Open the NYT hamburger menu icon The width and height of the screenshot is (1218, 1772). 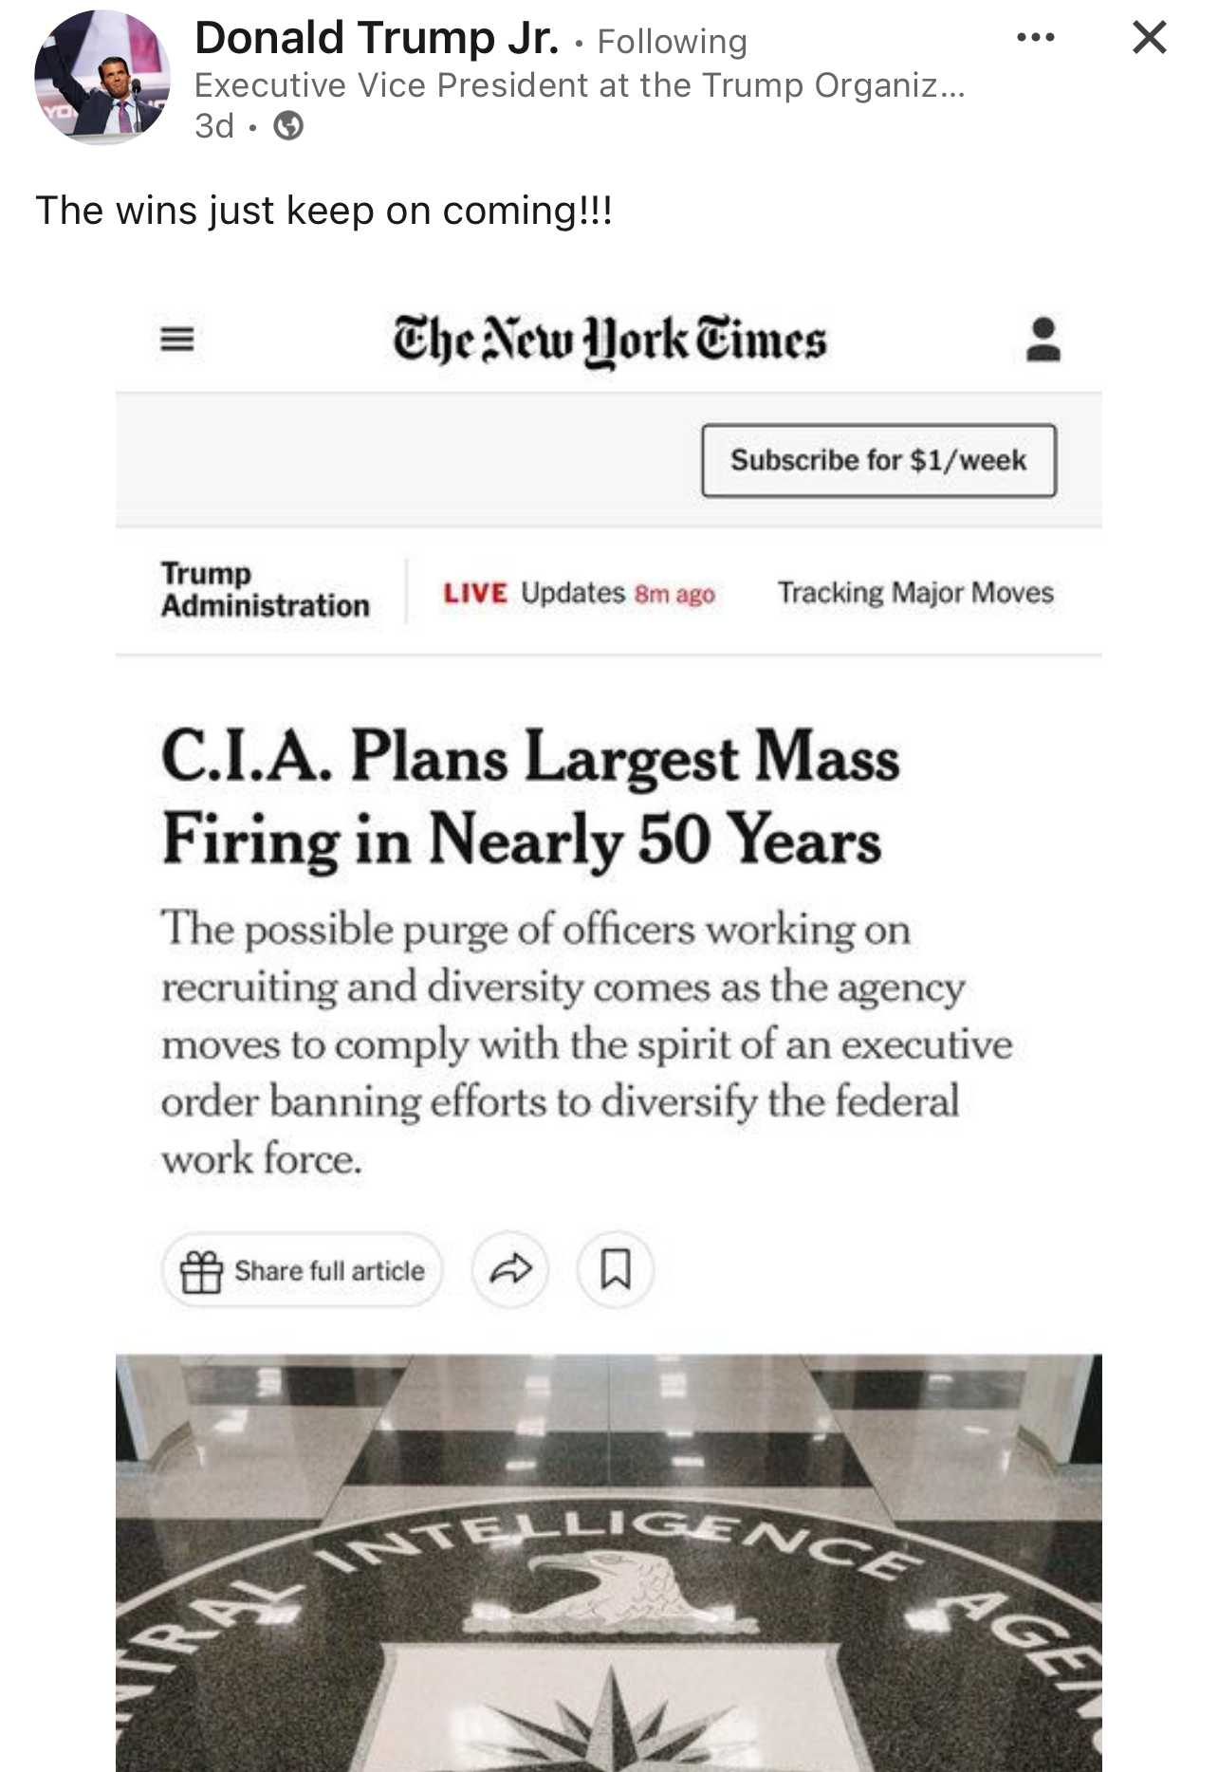pyautogui.click(x=177, y=340)
